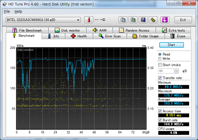Click the Exit button
198x140 pixels.
pos(183,20)
